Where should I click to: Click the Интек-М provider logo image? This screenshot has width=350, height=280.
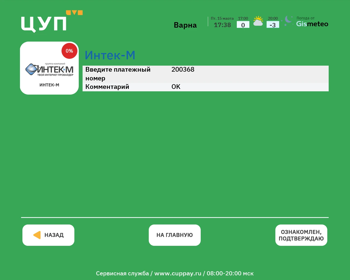click(x=49, y=69)
